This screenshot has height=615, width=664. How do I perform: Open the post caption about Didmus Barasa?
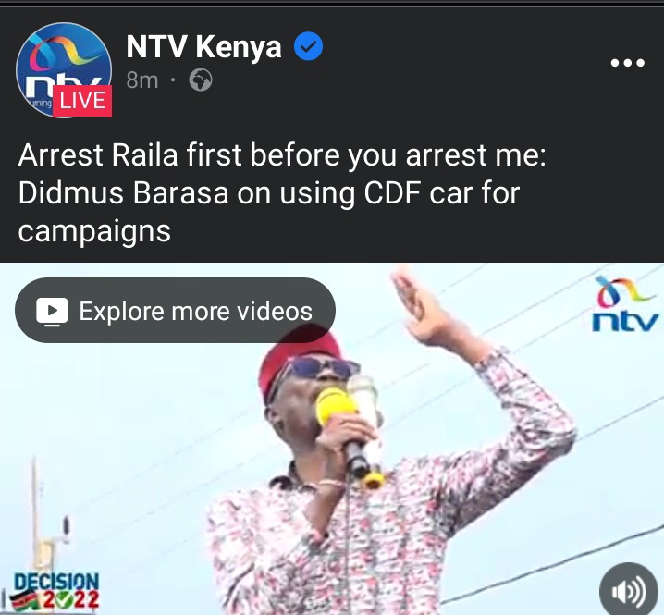282,192
